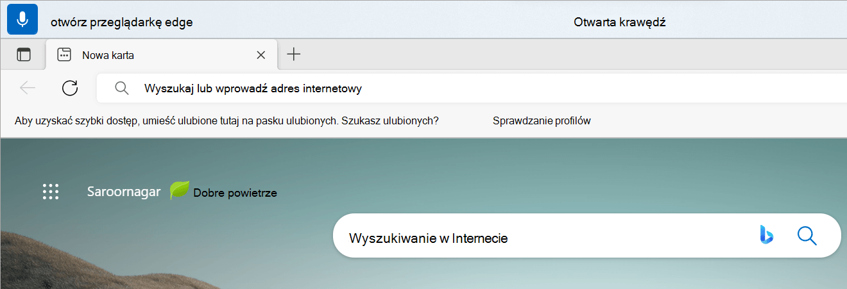The image size is (847, 289).
Task: Focus the Wyszukaj lub wprowadź adres internetowy field
Action: point(472,88)
